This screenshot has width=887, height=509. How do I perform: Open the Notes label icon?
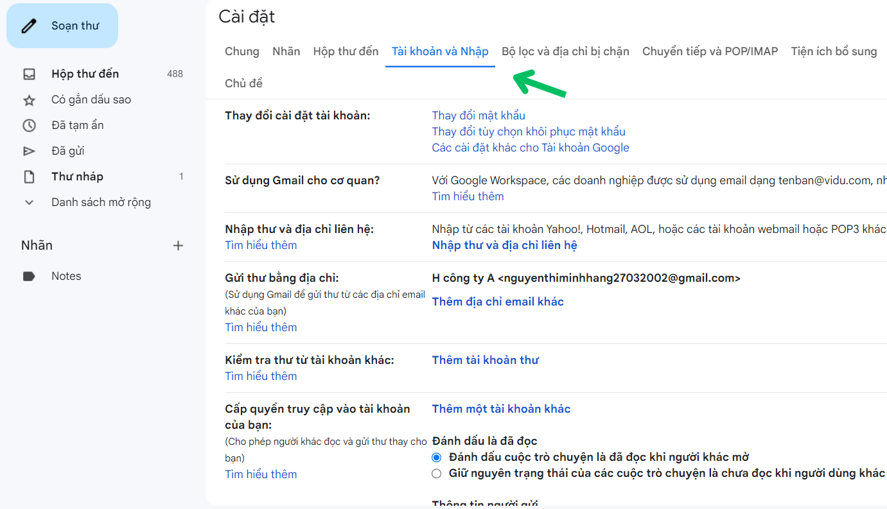(x=29, y=276)
